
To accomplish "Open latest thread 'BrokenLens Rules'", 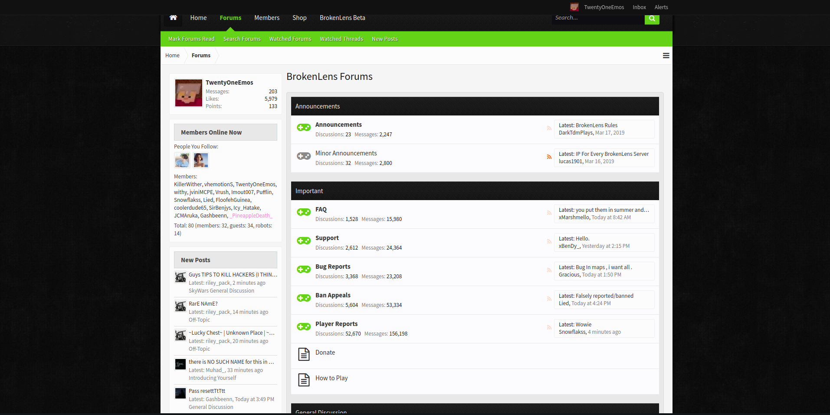I will [597, 125].
